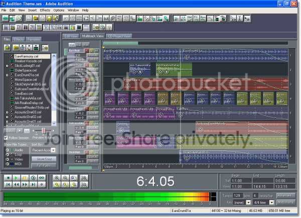This screenshot has width=301, height=218.
Task: Click the green horizontal scroll bar above tracks
Action: [x=120, y=43]
